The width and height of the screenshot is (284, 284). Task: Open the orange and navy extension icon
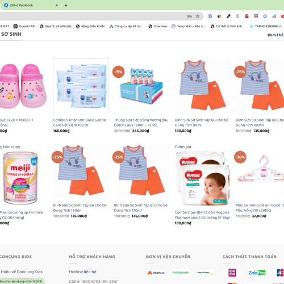click(219, 16)
